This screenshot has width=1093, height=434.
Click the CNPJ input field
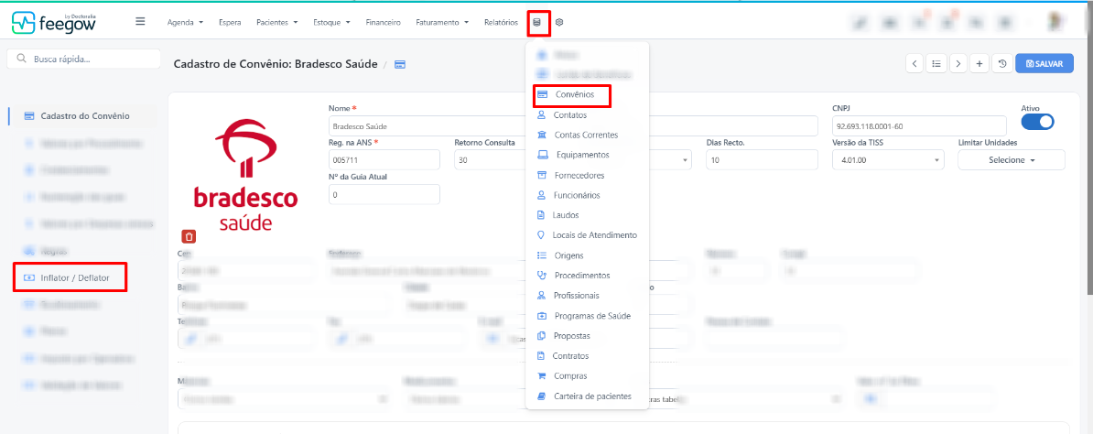click(x=919, y=126)
